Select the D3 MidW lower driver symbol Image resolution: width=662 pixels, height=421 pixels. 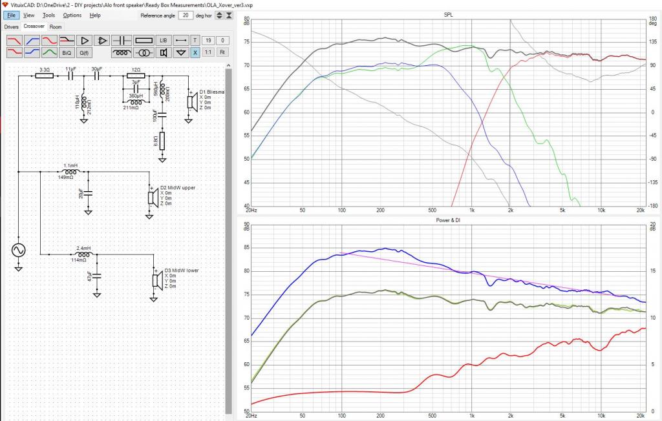tap(157, 280)
